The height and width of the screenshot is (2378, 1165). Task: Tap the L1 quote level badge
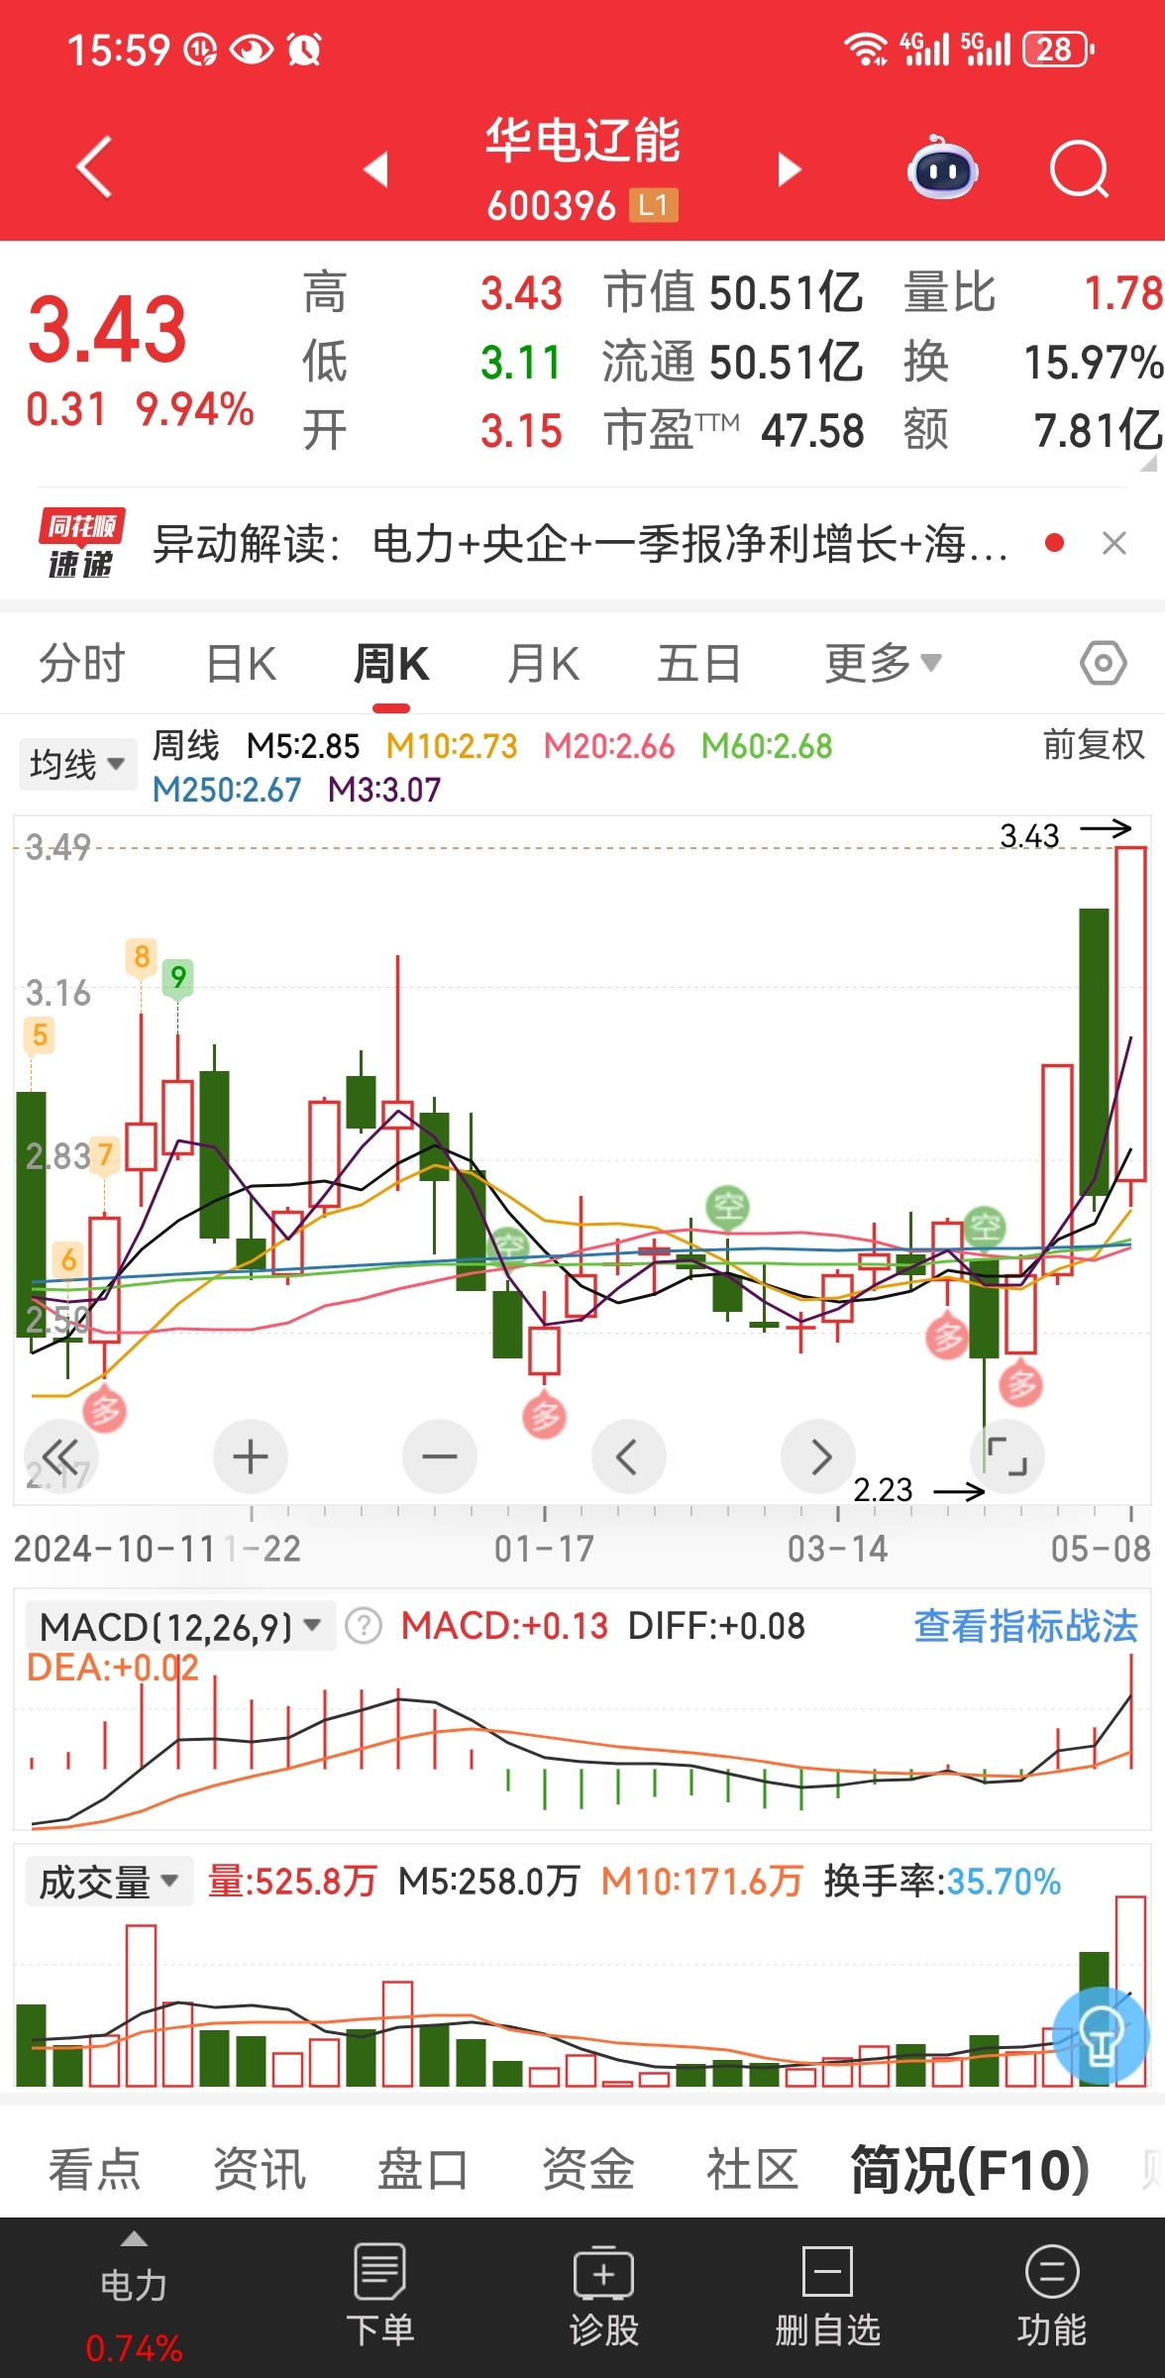(x=653, y=205)
